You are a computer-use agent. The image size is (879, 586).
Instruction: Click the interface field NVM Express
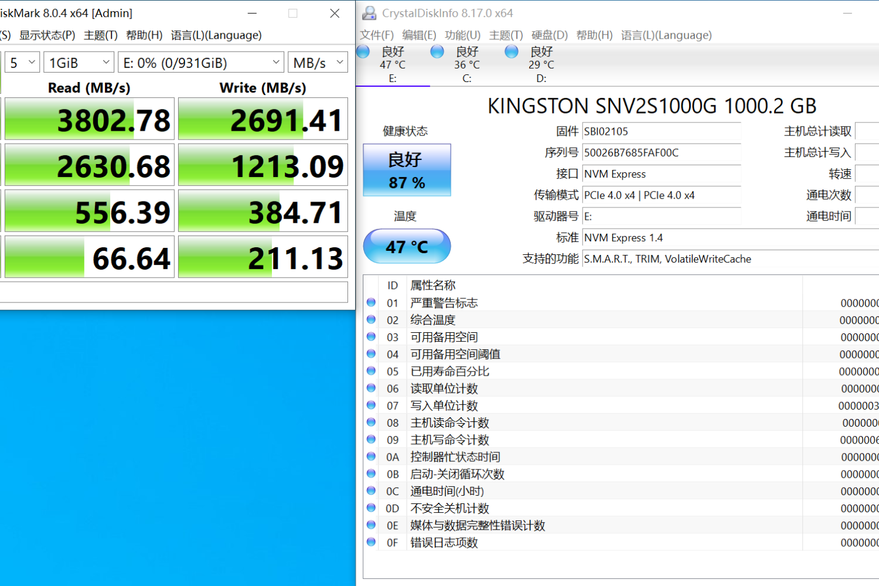662,174
